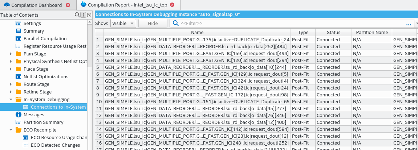Click the Place Stage folder icon

19,69
